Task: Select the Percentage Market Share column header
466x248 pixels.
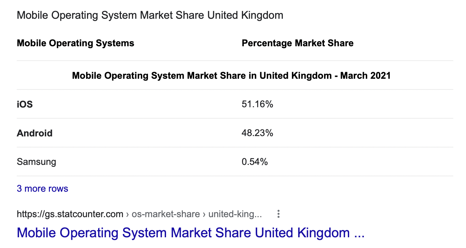Action: coord(297,43)
